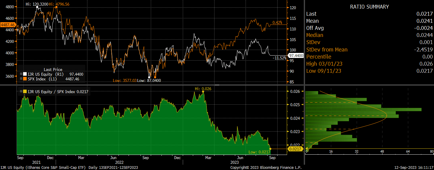The height and width of the screenshot is (170, 434).
Task: Click the RATIO SUMMARY panel title
Action: pos(369,7)
